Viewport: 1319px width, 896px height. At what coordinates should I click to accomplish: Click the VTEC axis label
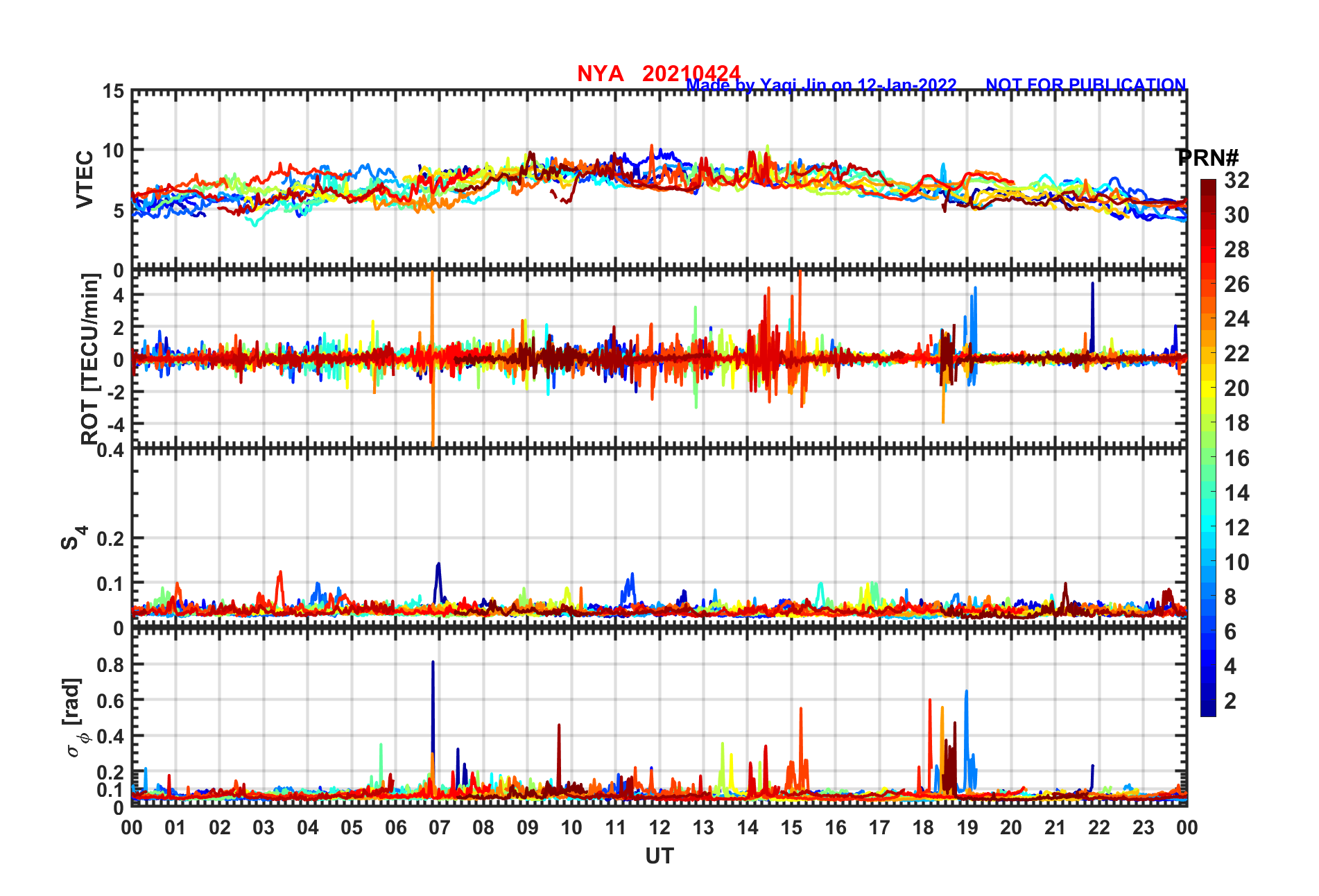tap(85, 179)
